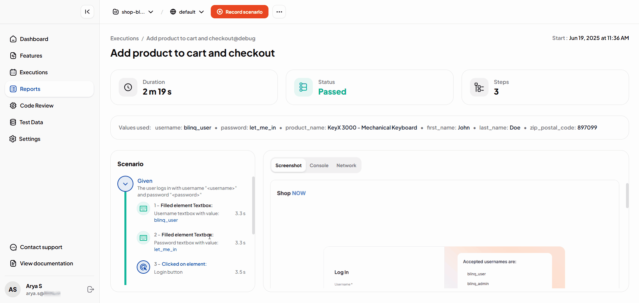Click the Record scenario button
Image resolution: width=639 pixels, height=303 pixels.
(239, 12)
